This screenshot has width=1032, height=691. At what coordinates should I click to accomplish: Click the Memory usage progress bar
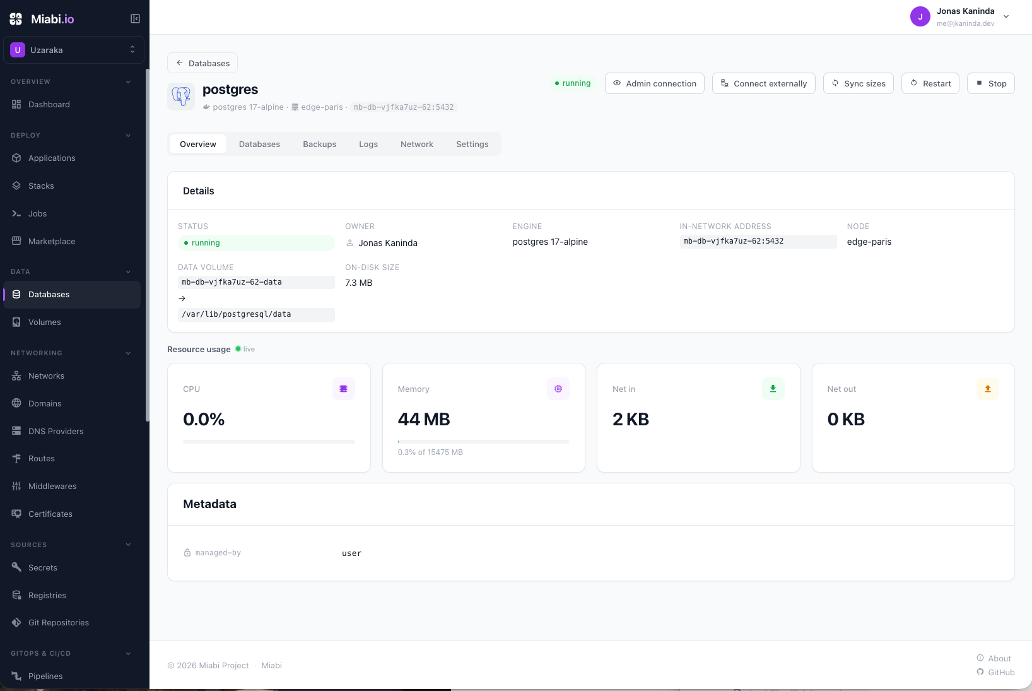pos(484,442)
